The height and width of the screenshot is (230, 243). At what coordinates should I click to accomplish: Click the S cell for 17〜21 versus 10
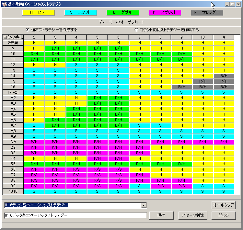203,92
